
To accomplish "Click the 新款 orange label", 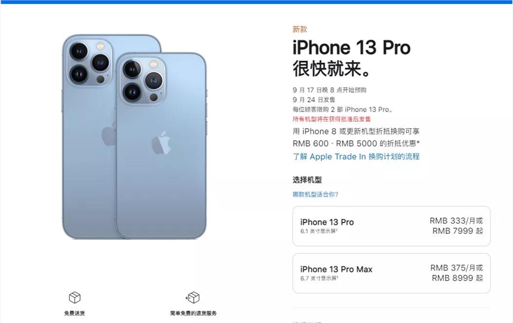I will [x=299, y=29].
